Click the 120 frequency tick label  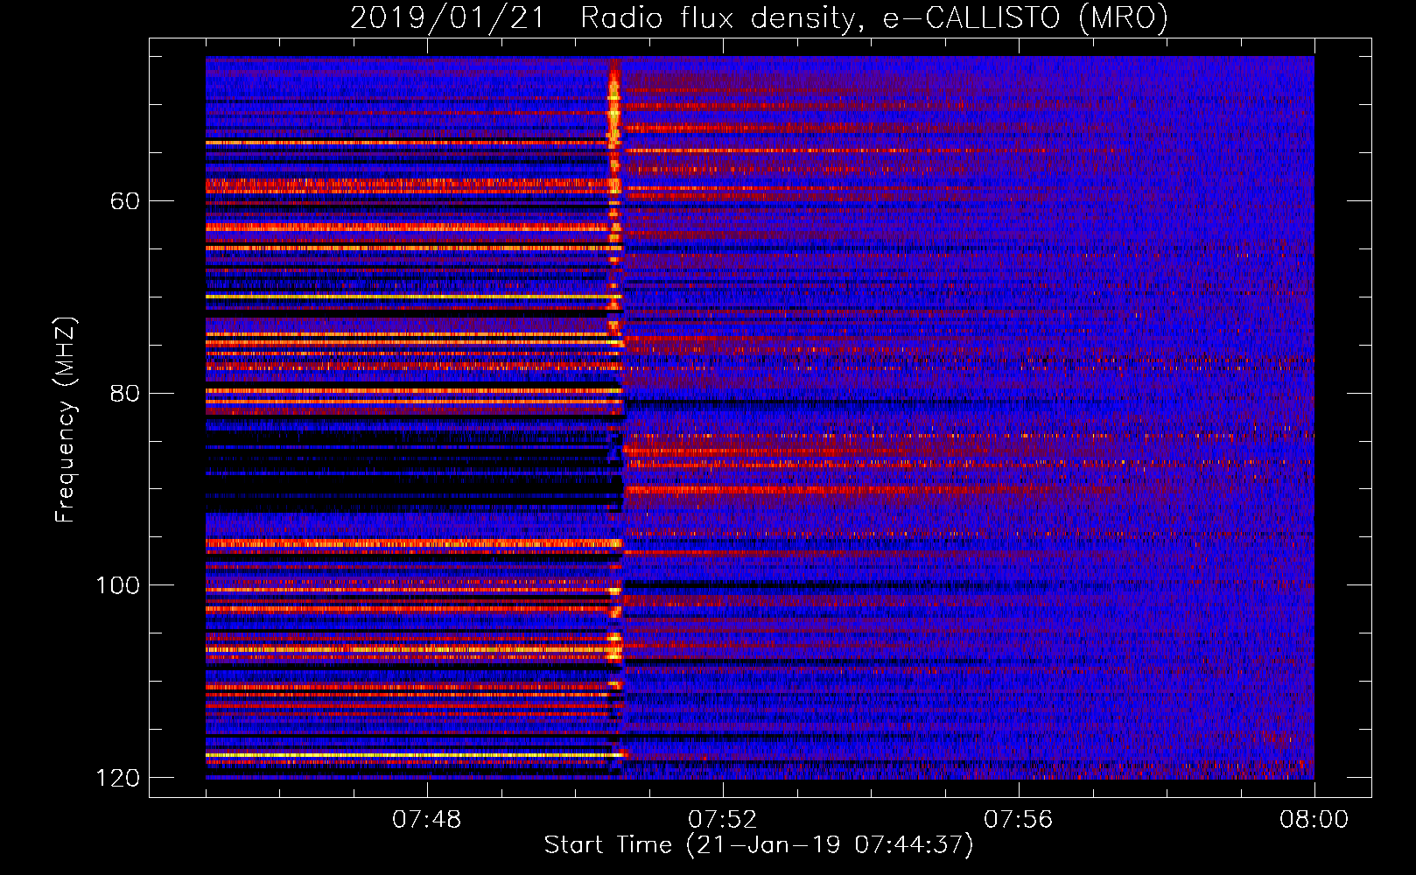(x=118, y=778)
